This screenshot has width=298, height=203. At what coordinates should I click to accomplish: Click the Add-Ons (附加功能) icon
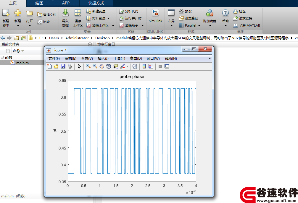pyautogui.click(x=210, y=13)
